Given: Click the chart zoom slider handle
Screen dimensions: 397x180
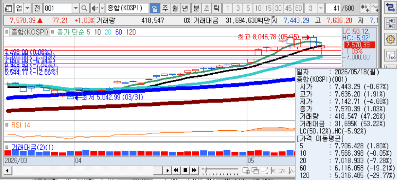Looking at the screenshot, I should tap(205, 169).
